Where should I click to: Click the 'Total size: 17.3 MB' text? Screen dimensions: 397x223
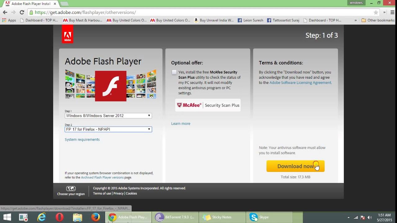pyautogui.click(x=295, y=177)
